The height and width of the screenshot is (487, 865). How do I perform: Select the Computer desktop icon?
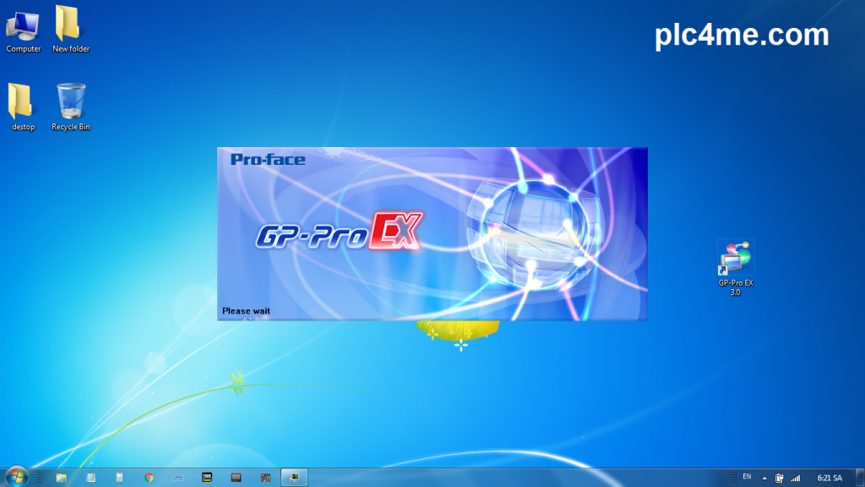(x=23, y=28)
